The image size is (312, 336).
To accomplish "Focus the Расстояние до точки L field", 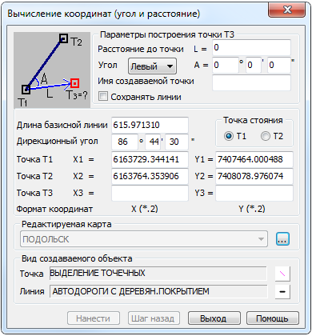I will pyautogui.click(x=251, y=48).
